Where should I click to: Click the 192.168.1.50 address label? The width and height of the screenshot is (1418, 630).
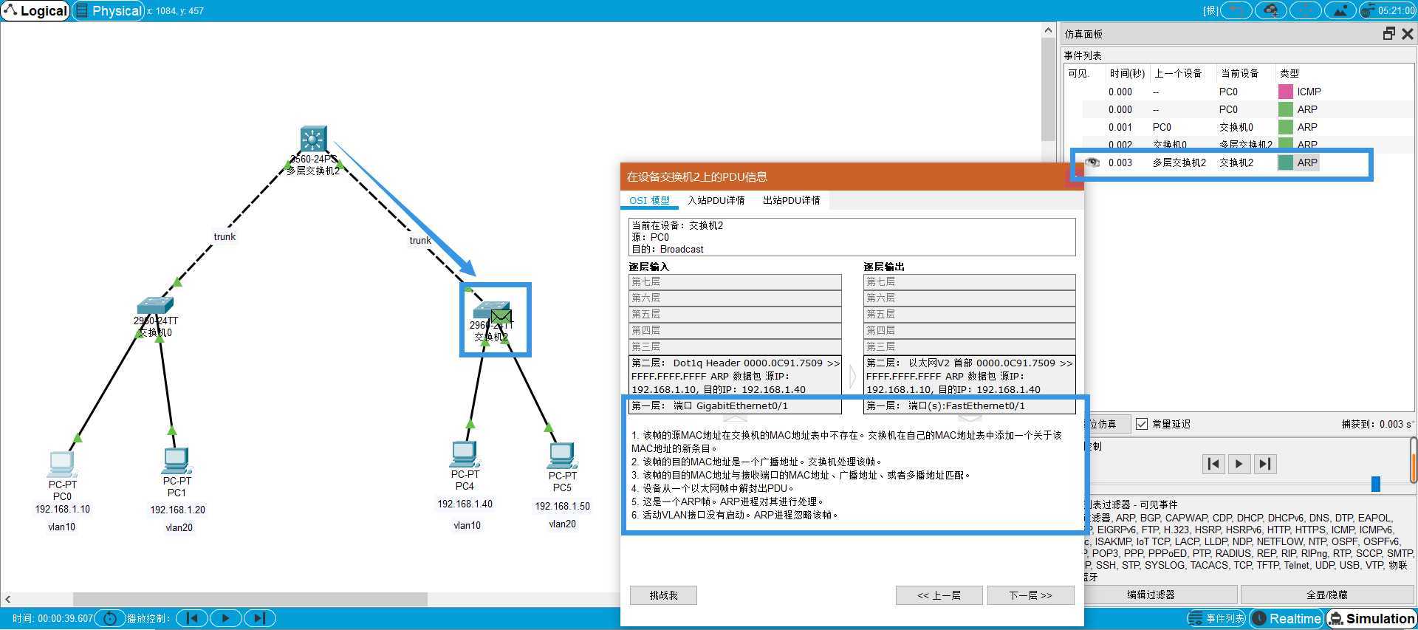tap(562, 506)
